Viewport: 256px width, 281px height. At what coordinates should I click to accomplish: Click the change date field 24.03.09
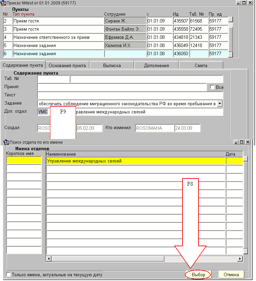[x=187, y=128]
